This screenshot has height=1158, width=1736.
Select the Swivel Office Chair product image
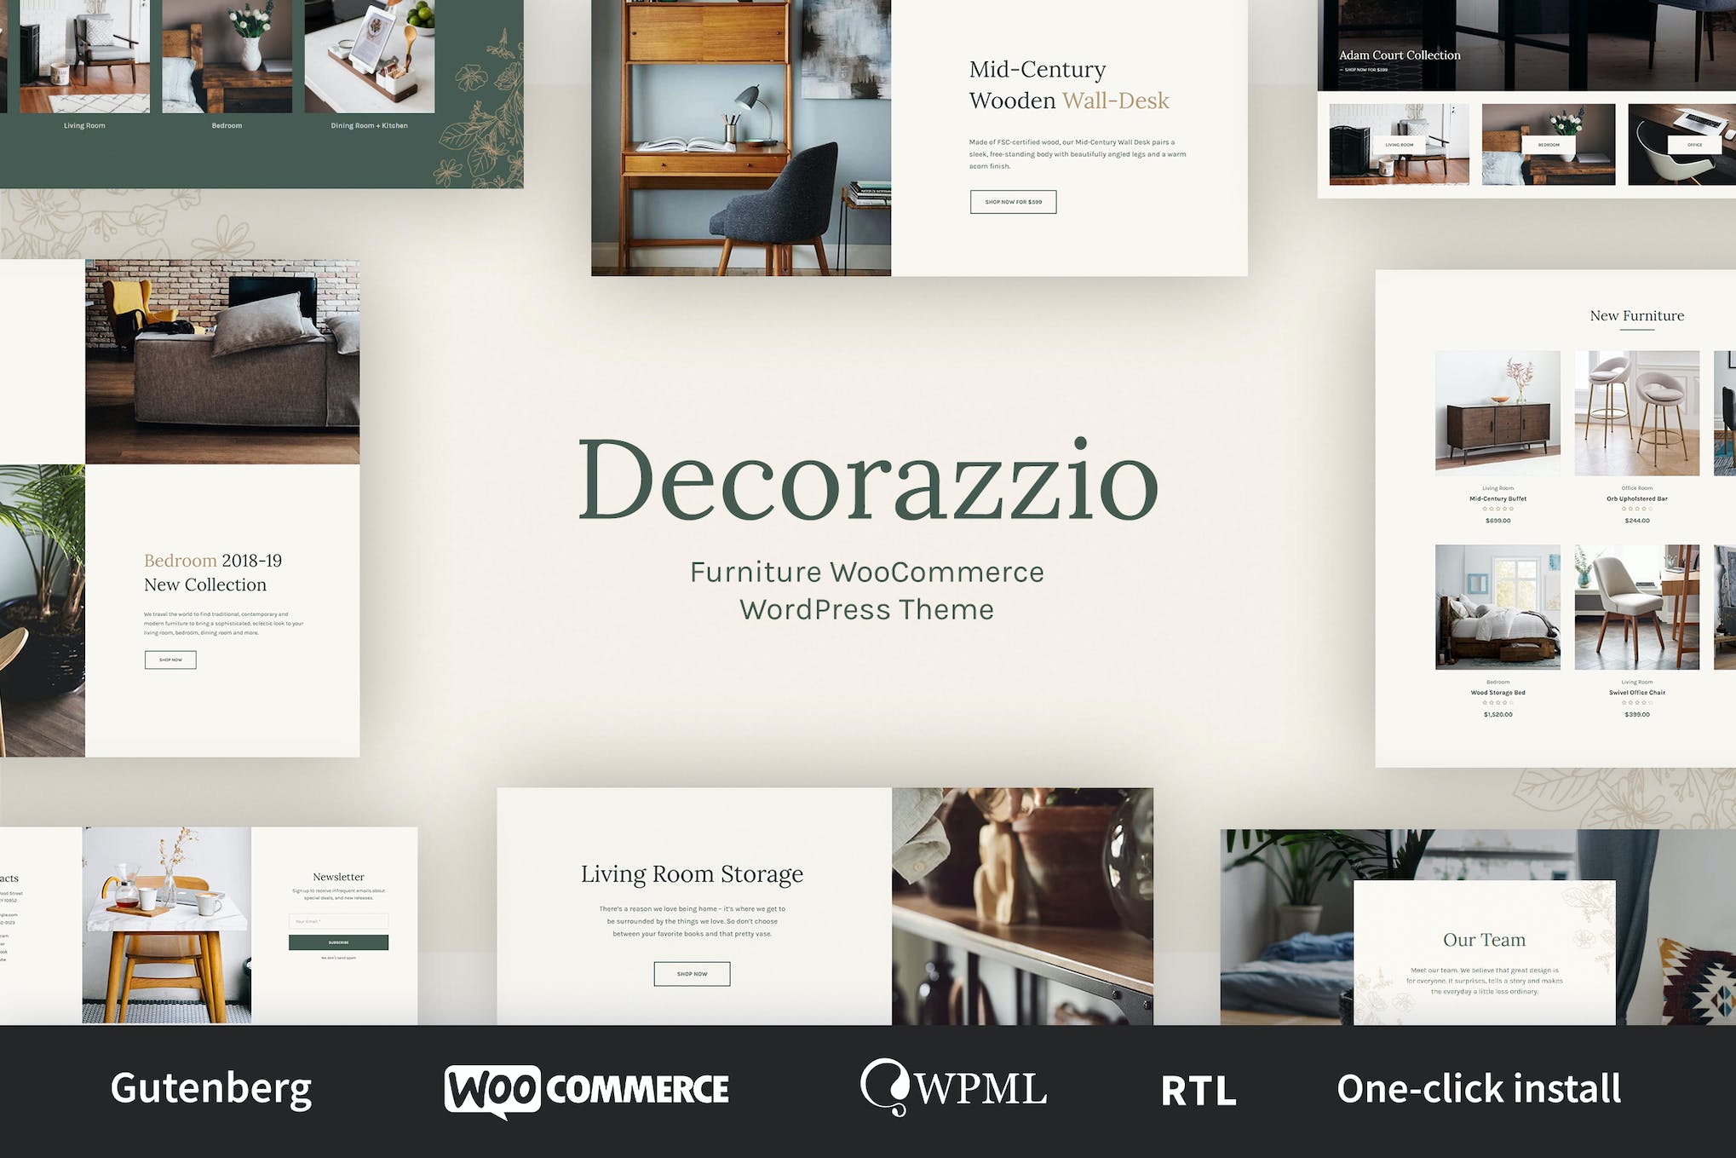[1636, 607]
